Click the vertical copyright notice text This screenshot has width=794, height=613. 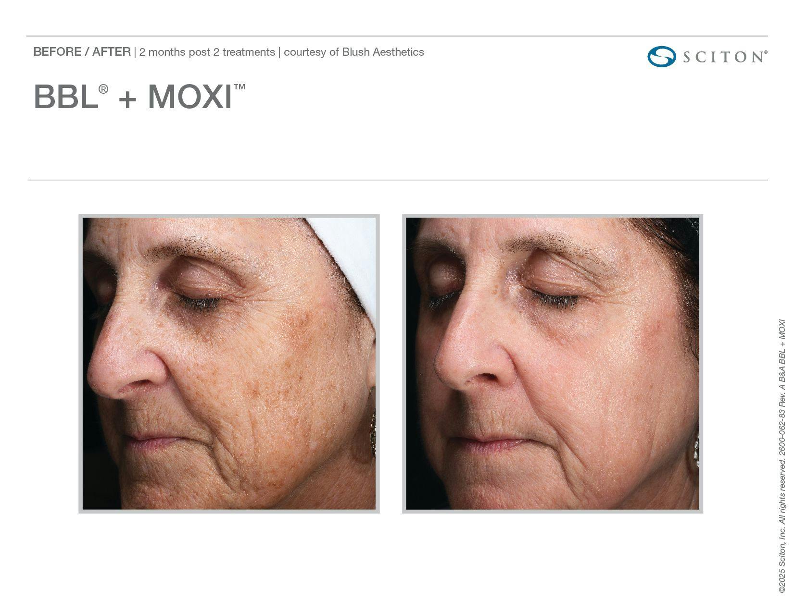coord(782,455)
